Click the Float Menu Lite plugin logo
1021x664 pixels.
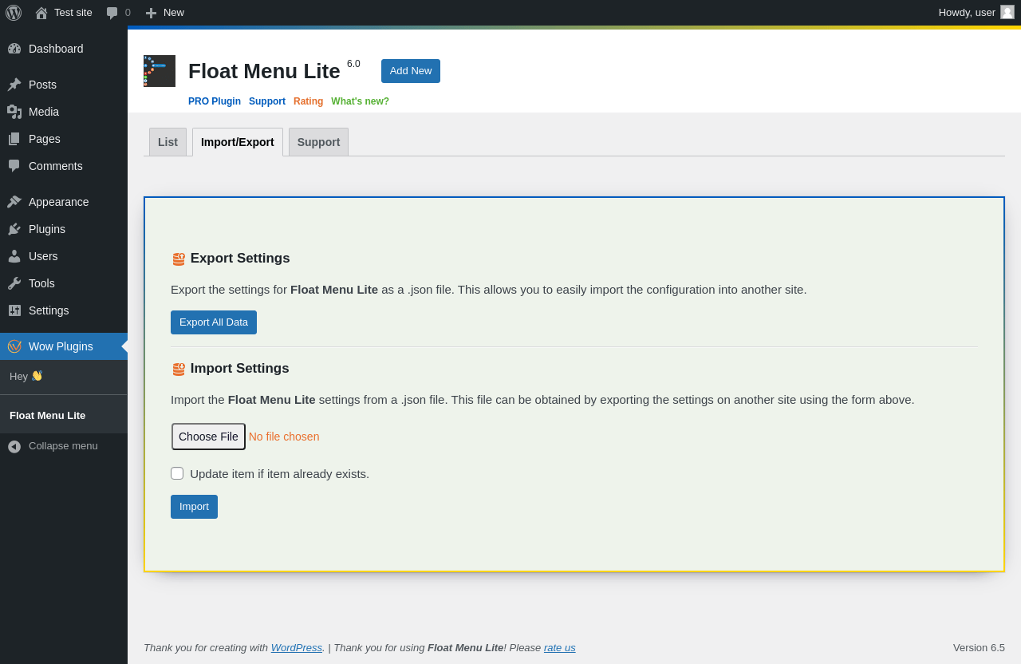[160, 71]
